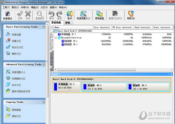Click partition list scroll right arrow

[172, 70]
